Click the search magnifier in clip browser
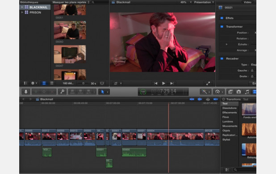276x174 pixels. click(x=93, y=2)
